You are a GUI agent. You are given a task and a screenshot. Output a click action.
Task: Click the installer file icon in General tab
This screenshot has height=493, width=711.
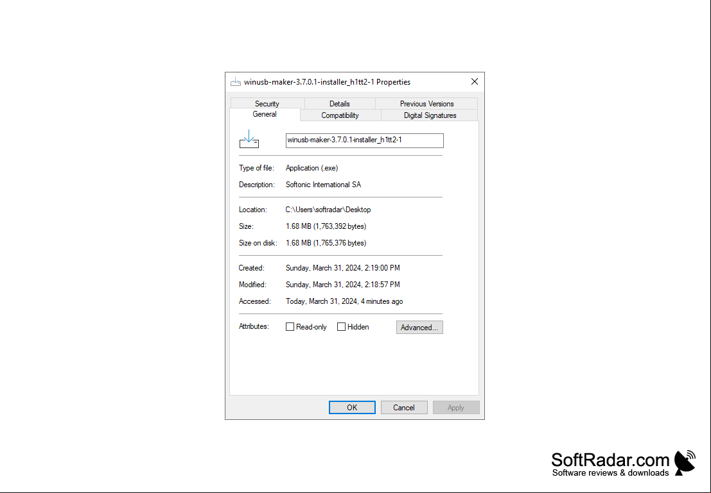pyautogui.click(x=249, y=139)
